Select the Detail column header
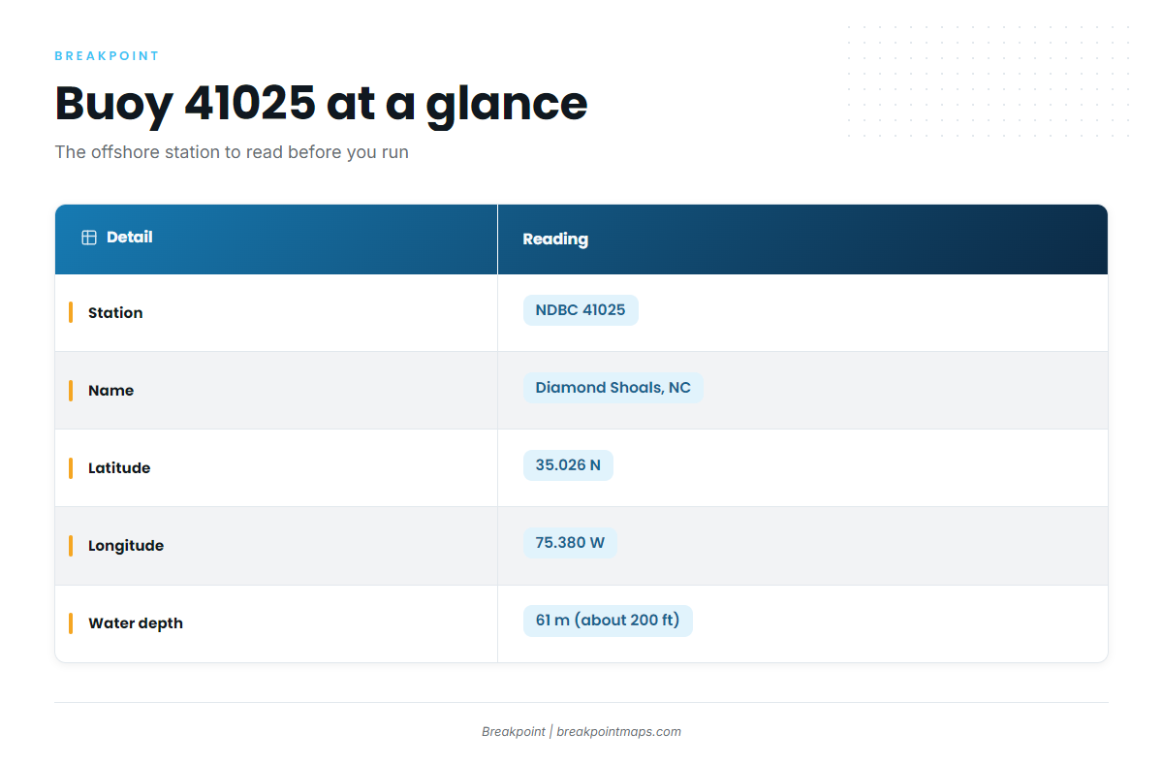Viewport: 1163px width, 765px height. [x=276, y=239]
